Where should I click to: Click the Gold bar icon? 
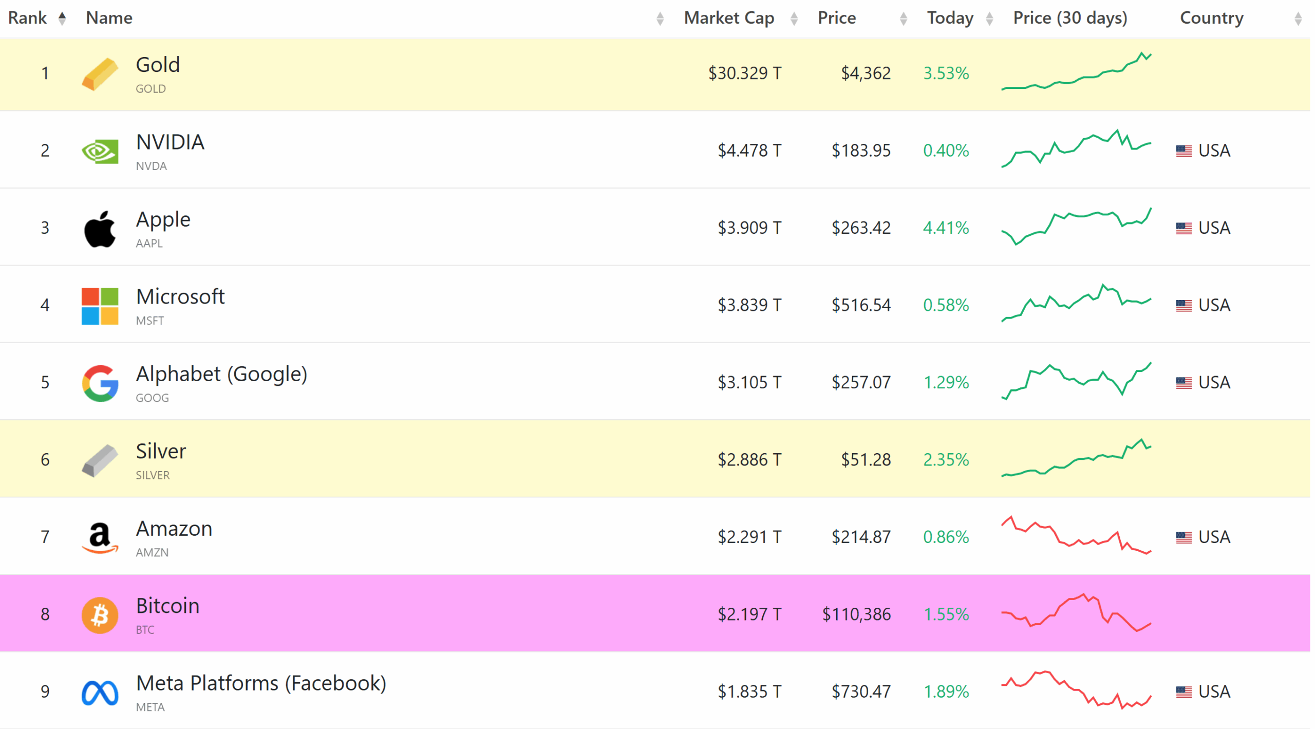pos(100,74)
